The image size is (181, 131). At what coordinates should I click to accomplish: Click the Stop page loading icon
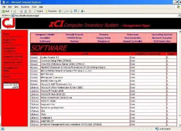point(21,11)
